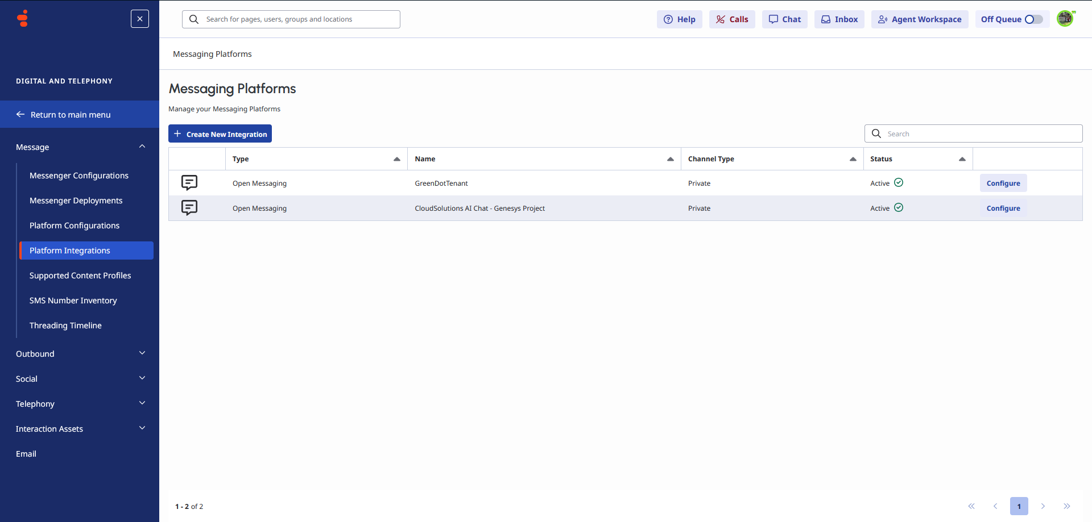Viewport: 1092px width, 522px height.
Task: Go to the last page using pagination
Action: [1067, 506]
